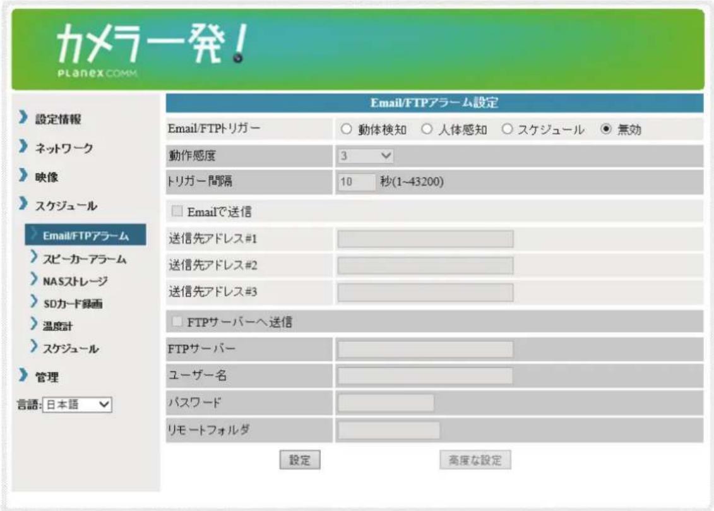The width and height of the screenshot is (714, 511).
Task: Click the chevron icon beside 設定情報
Action: (x=23, y=117)
